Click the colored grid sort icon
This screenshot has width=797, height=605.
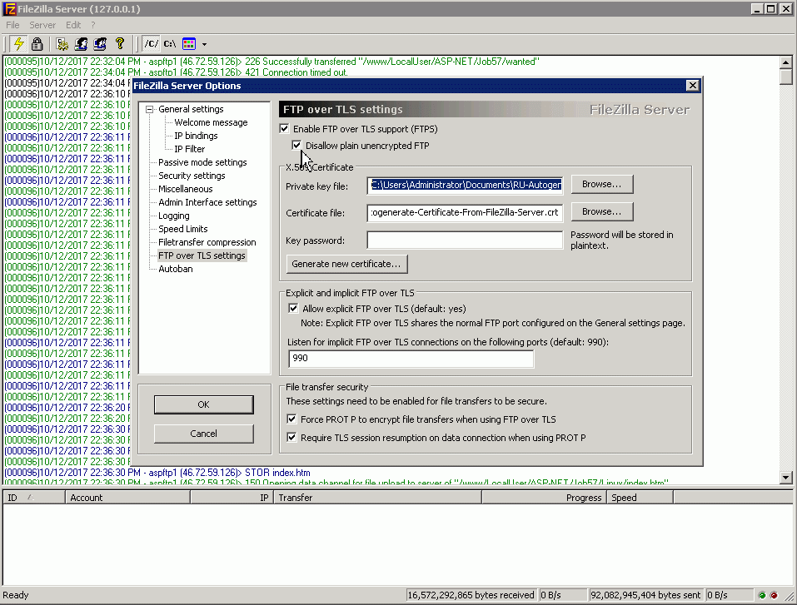coord(189,43)
